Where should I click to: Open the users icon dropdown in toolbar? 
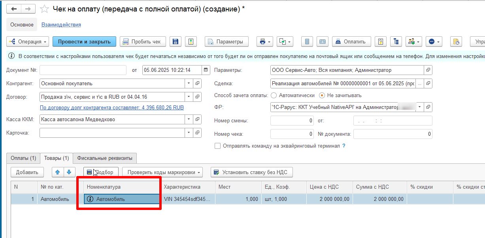click(x=414, y=41)
